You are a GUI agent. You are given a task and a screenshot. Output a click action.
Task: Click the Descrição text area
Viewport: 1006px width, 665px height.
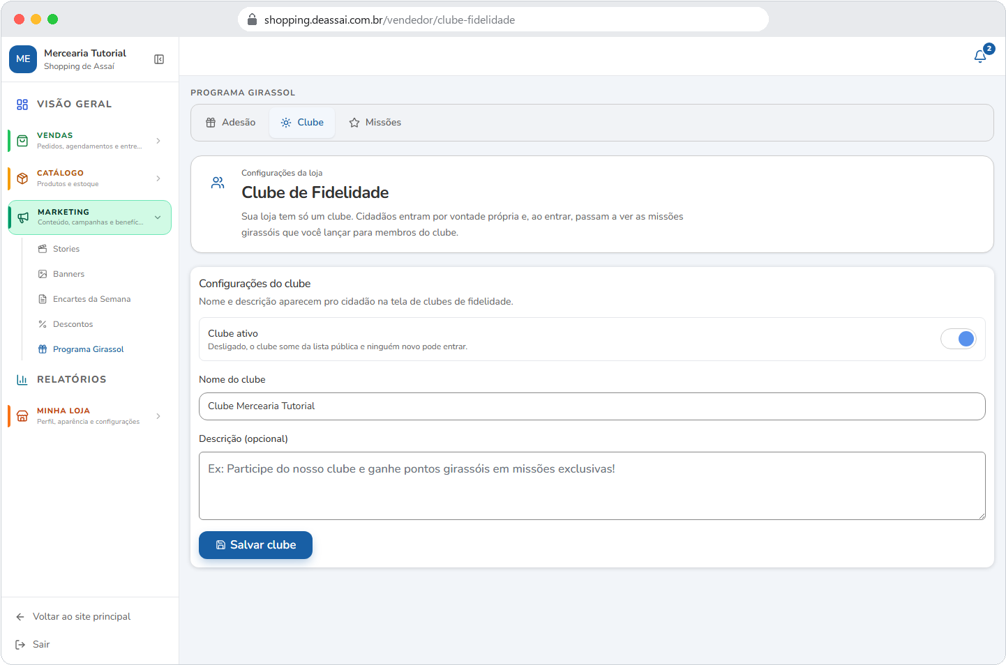592,486
